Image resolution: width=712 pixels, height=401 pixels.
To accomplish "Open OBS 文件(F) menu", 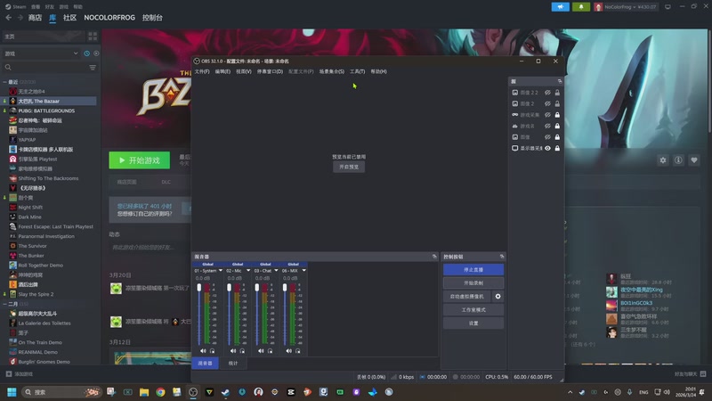I will point(202,71).
